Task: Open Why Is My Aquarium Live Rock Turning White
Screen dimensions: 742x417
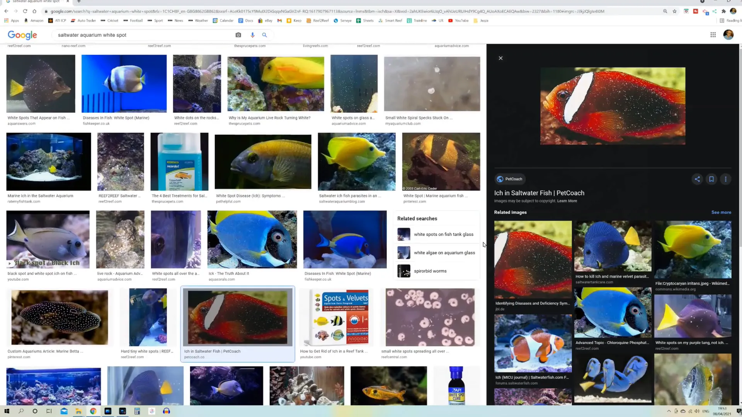Action: (x=276, y=84)
